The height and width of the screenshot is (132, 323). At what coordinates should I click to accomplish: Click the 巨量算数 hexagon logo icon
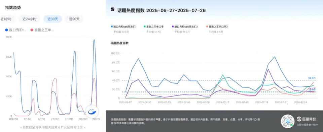(x=299, y=119)
